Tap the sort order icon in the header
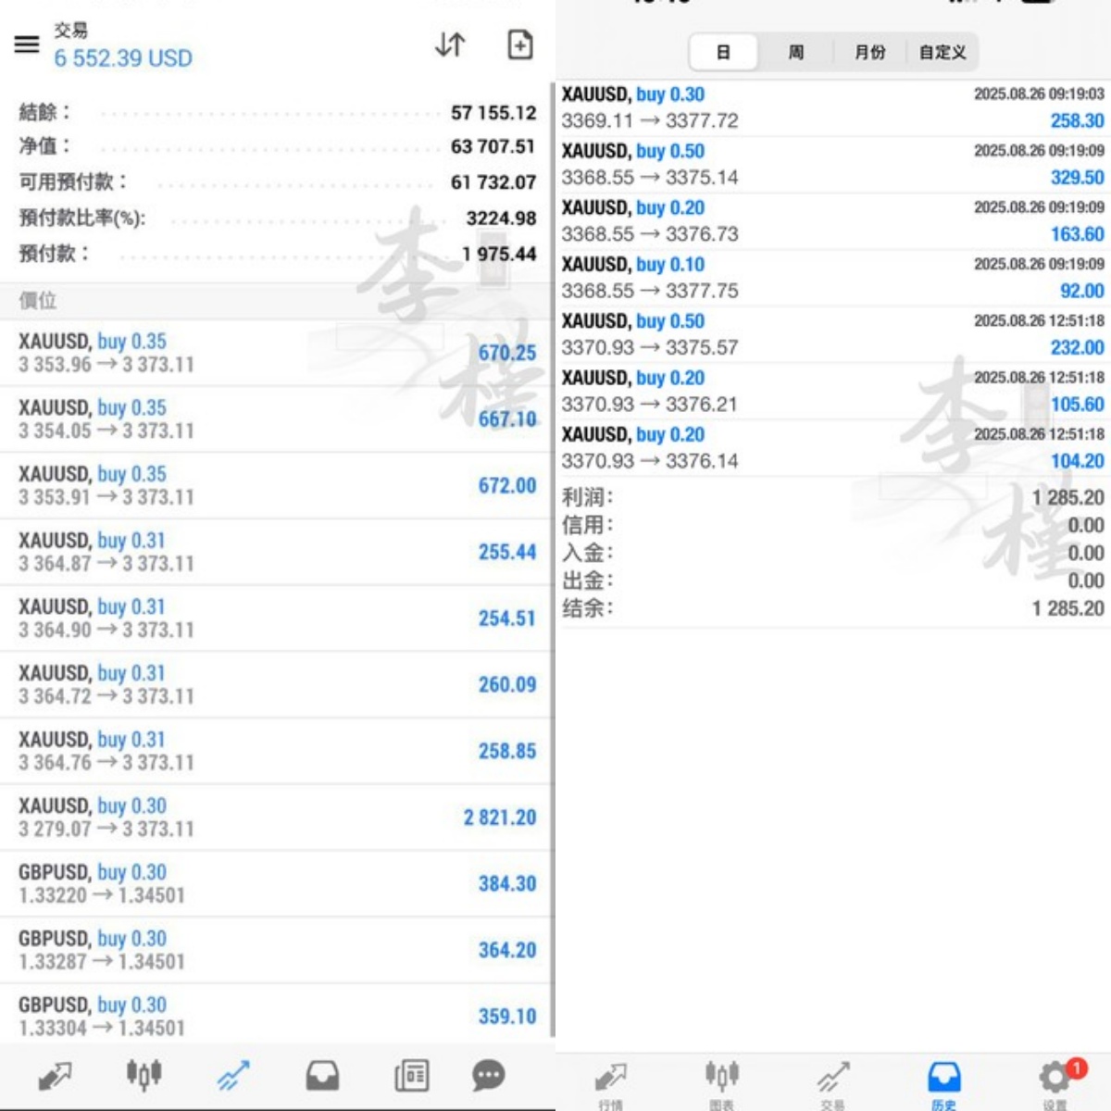 click(450, 44)
